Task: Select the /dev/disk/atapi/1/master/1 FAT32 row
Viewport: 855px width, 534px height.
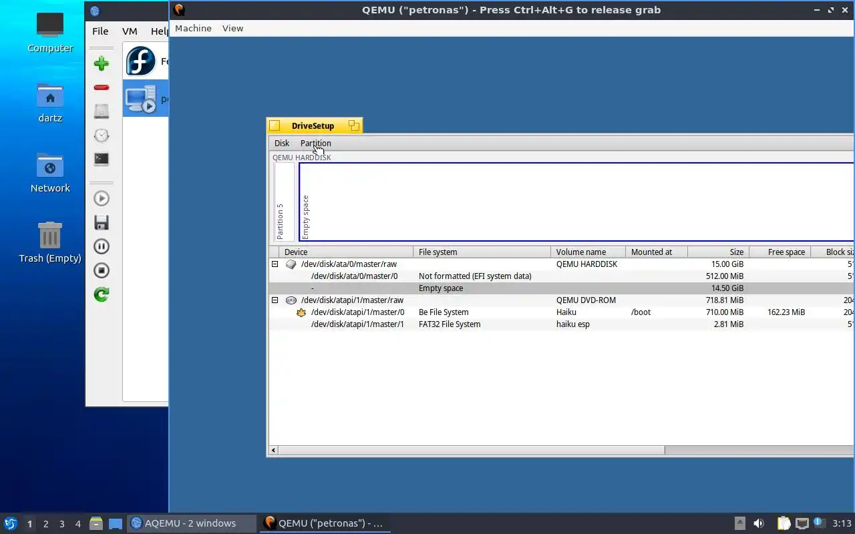Action: point(561,324)
